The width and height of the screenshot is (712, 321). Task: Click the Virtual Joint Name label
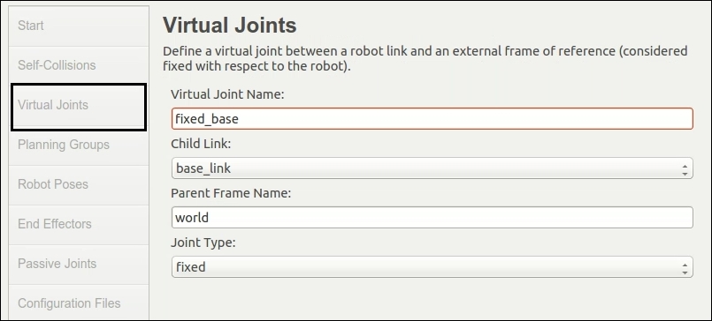(227, 94)
